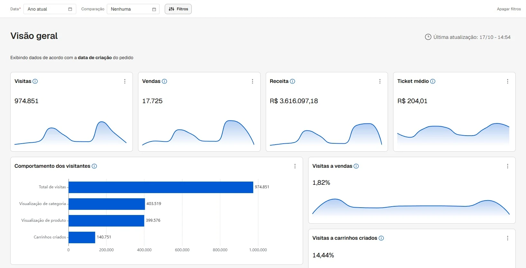Click the info icon next to Vendas
The width and height of the screenshot is (526, 268).
pos(164,81)
